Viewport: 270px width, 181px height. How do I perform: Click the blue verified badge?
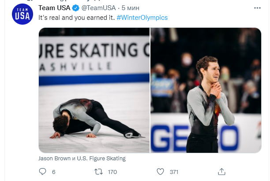point(75,8)
